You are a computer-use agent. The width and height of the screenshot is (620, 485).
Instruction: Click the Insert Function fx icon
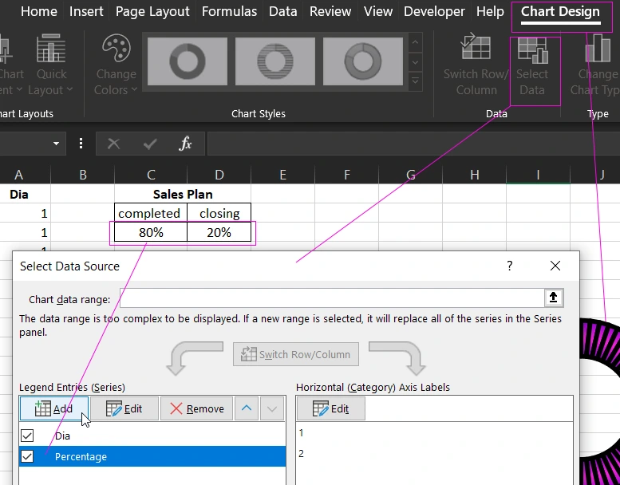[x=185, y=144]
